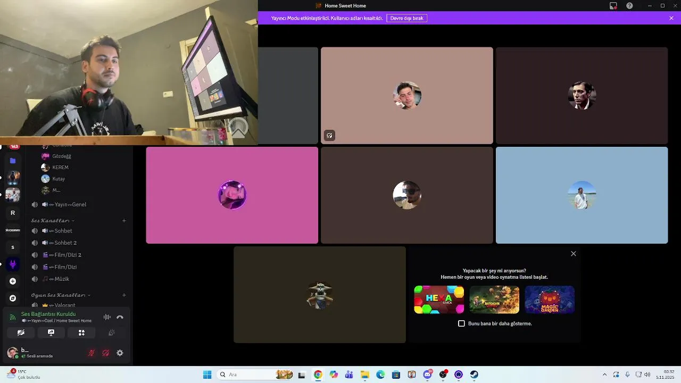
Task: Create channel in Ses Kanalları category
Action: click(124, 220)
